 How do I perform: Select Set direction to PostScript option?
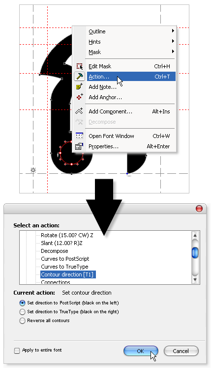(22, 303)
